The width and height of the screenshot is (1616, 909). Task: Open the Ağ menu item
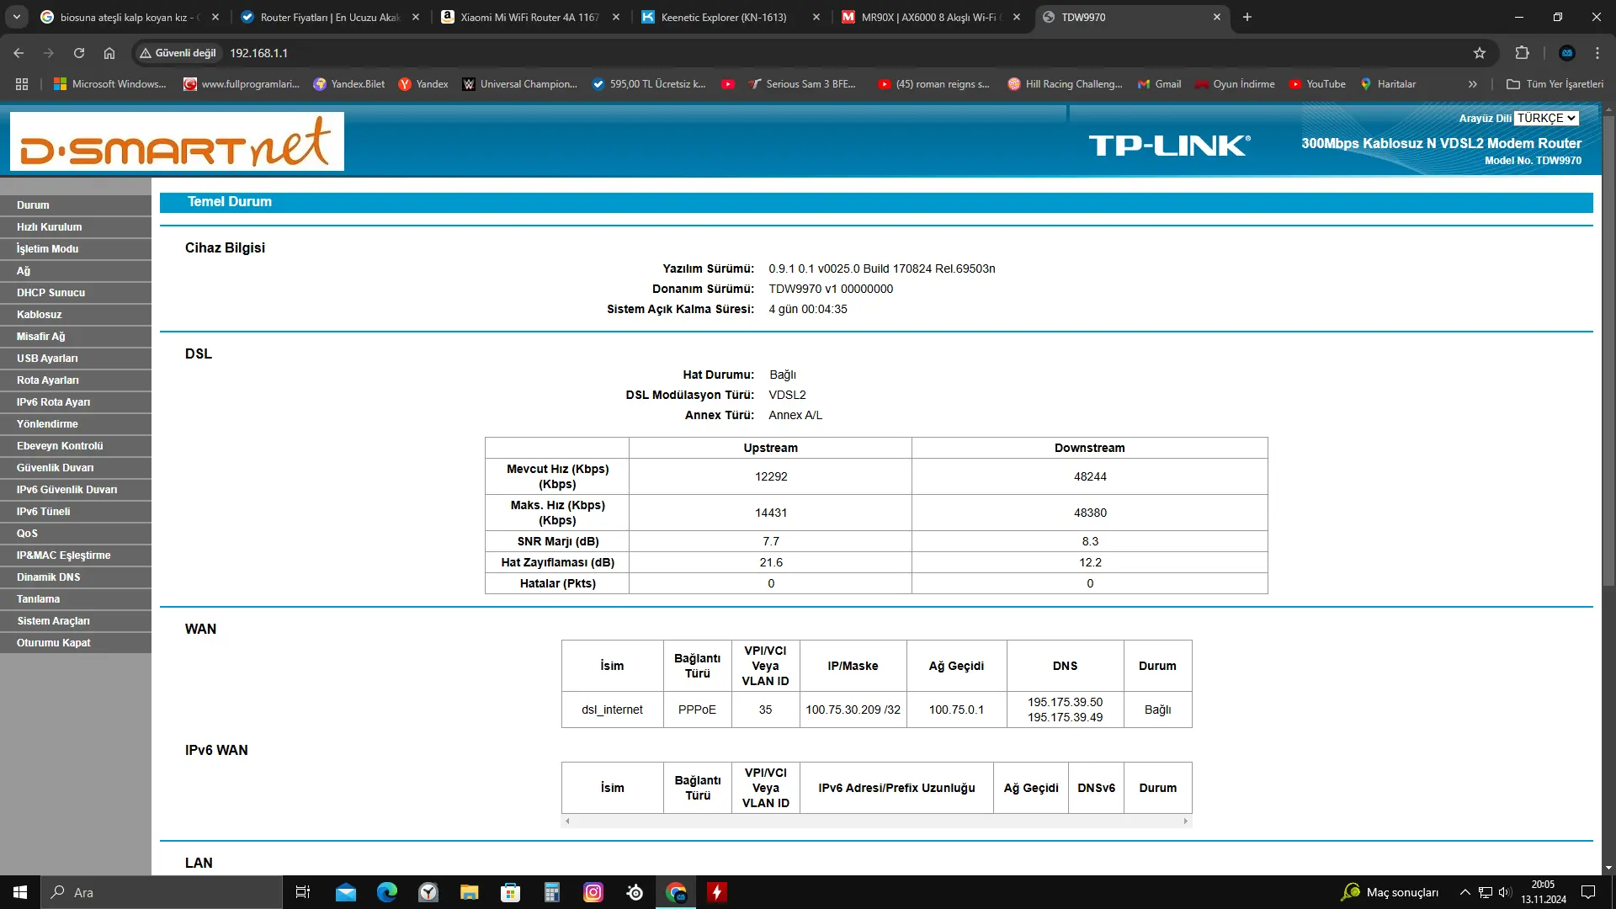click(76, 271)
